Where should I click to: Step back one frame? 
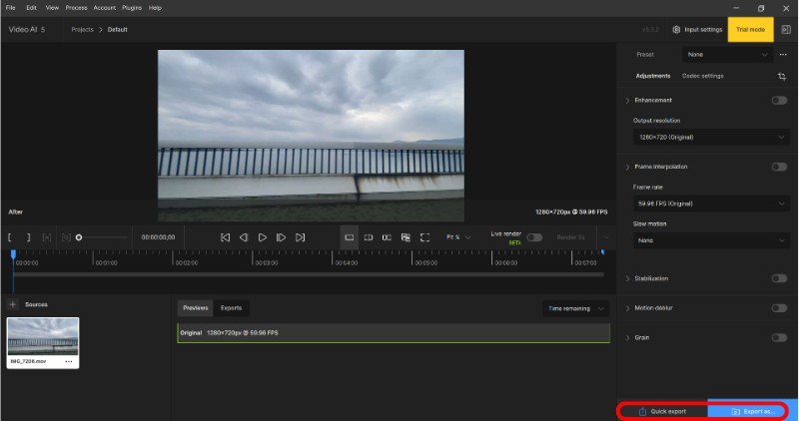click(244, 237)
